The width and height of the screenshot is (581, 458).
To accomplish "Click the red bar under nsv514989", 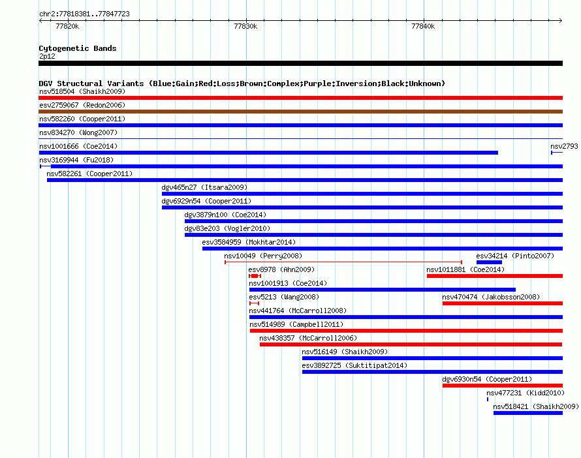I will (406, 331).
